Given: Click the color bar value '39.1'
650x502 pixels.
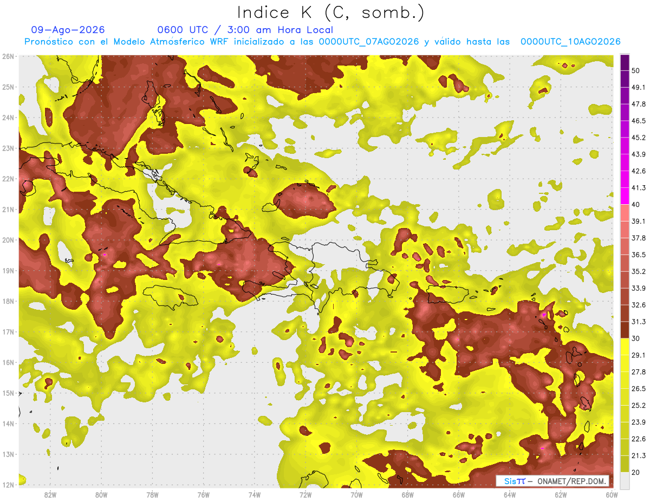Looking at the screenshot, I should pos(638,221).
